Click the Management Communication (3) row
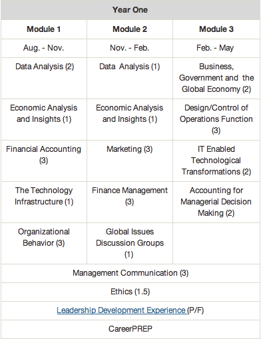This screenshot has width=261, height=339. click(x=130, y=273)
